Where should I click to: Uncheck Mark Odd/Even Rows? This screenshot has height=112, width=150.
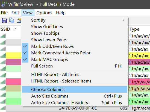[x=75, y=46]
